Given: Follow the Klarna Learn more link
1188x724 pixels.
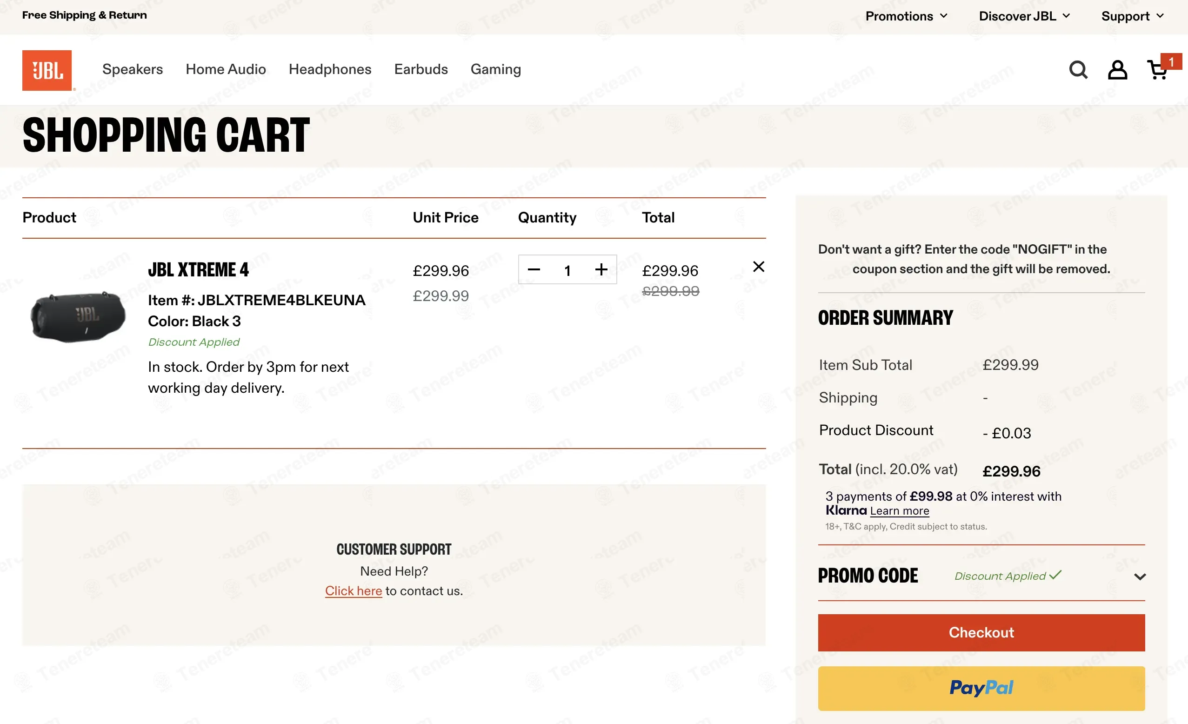Looking at the screenshot, I should 899,511.
